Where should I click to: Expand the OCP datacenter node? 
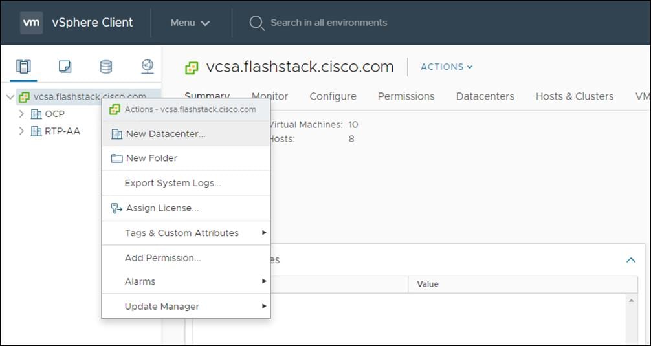pos(21,114)
